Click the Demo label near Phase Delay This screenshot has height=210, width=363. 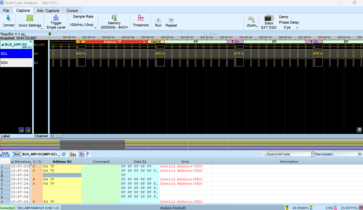(283, 17)
